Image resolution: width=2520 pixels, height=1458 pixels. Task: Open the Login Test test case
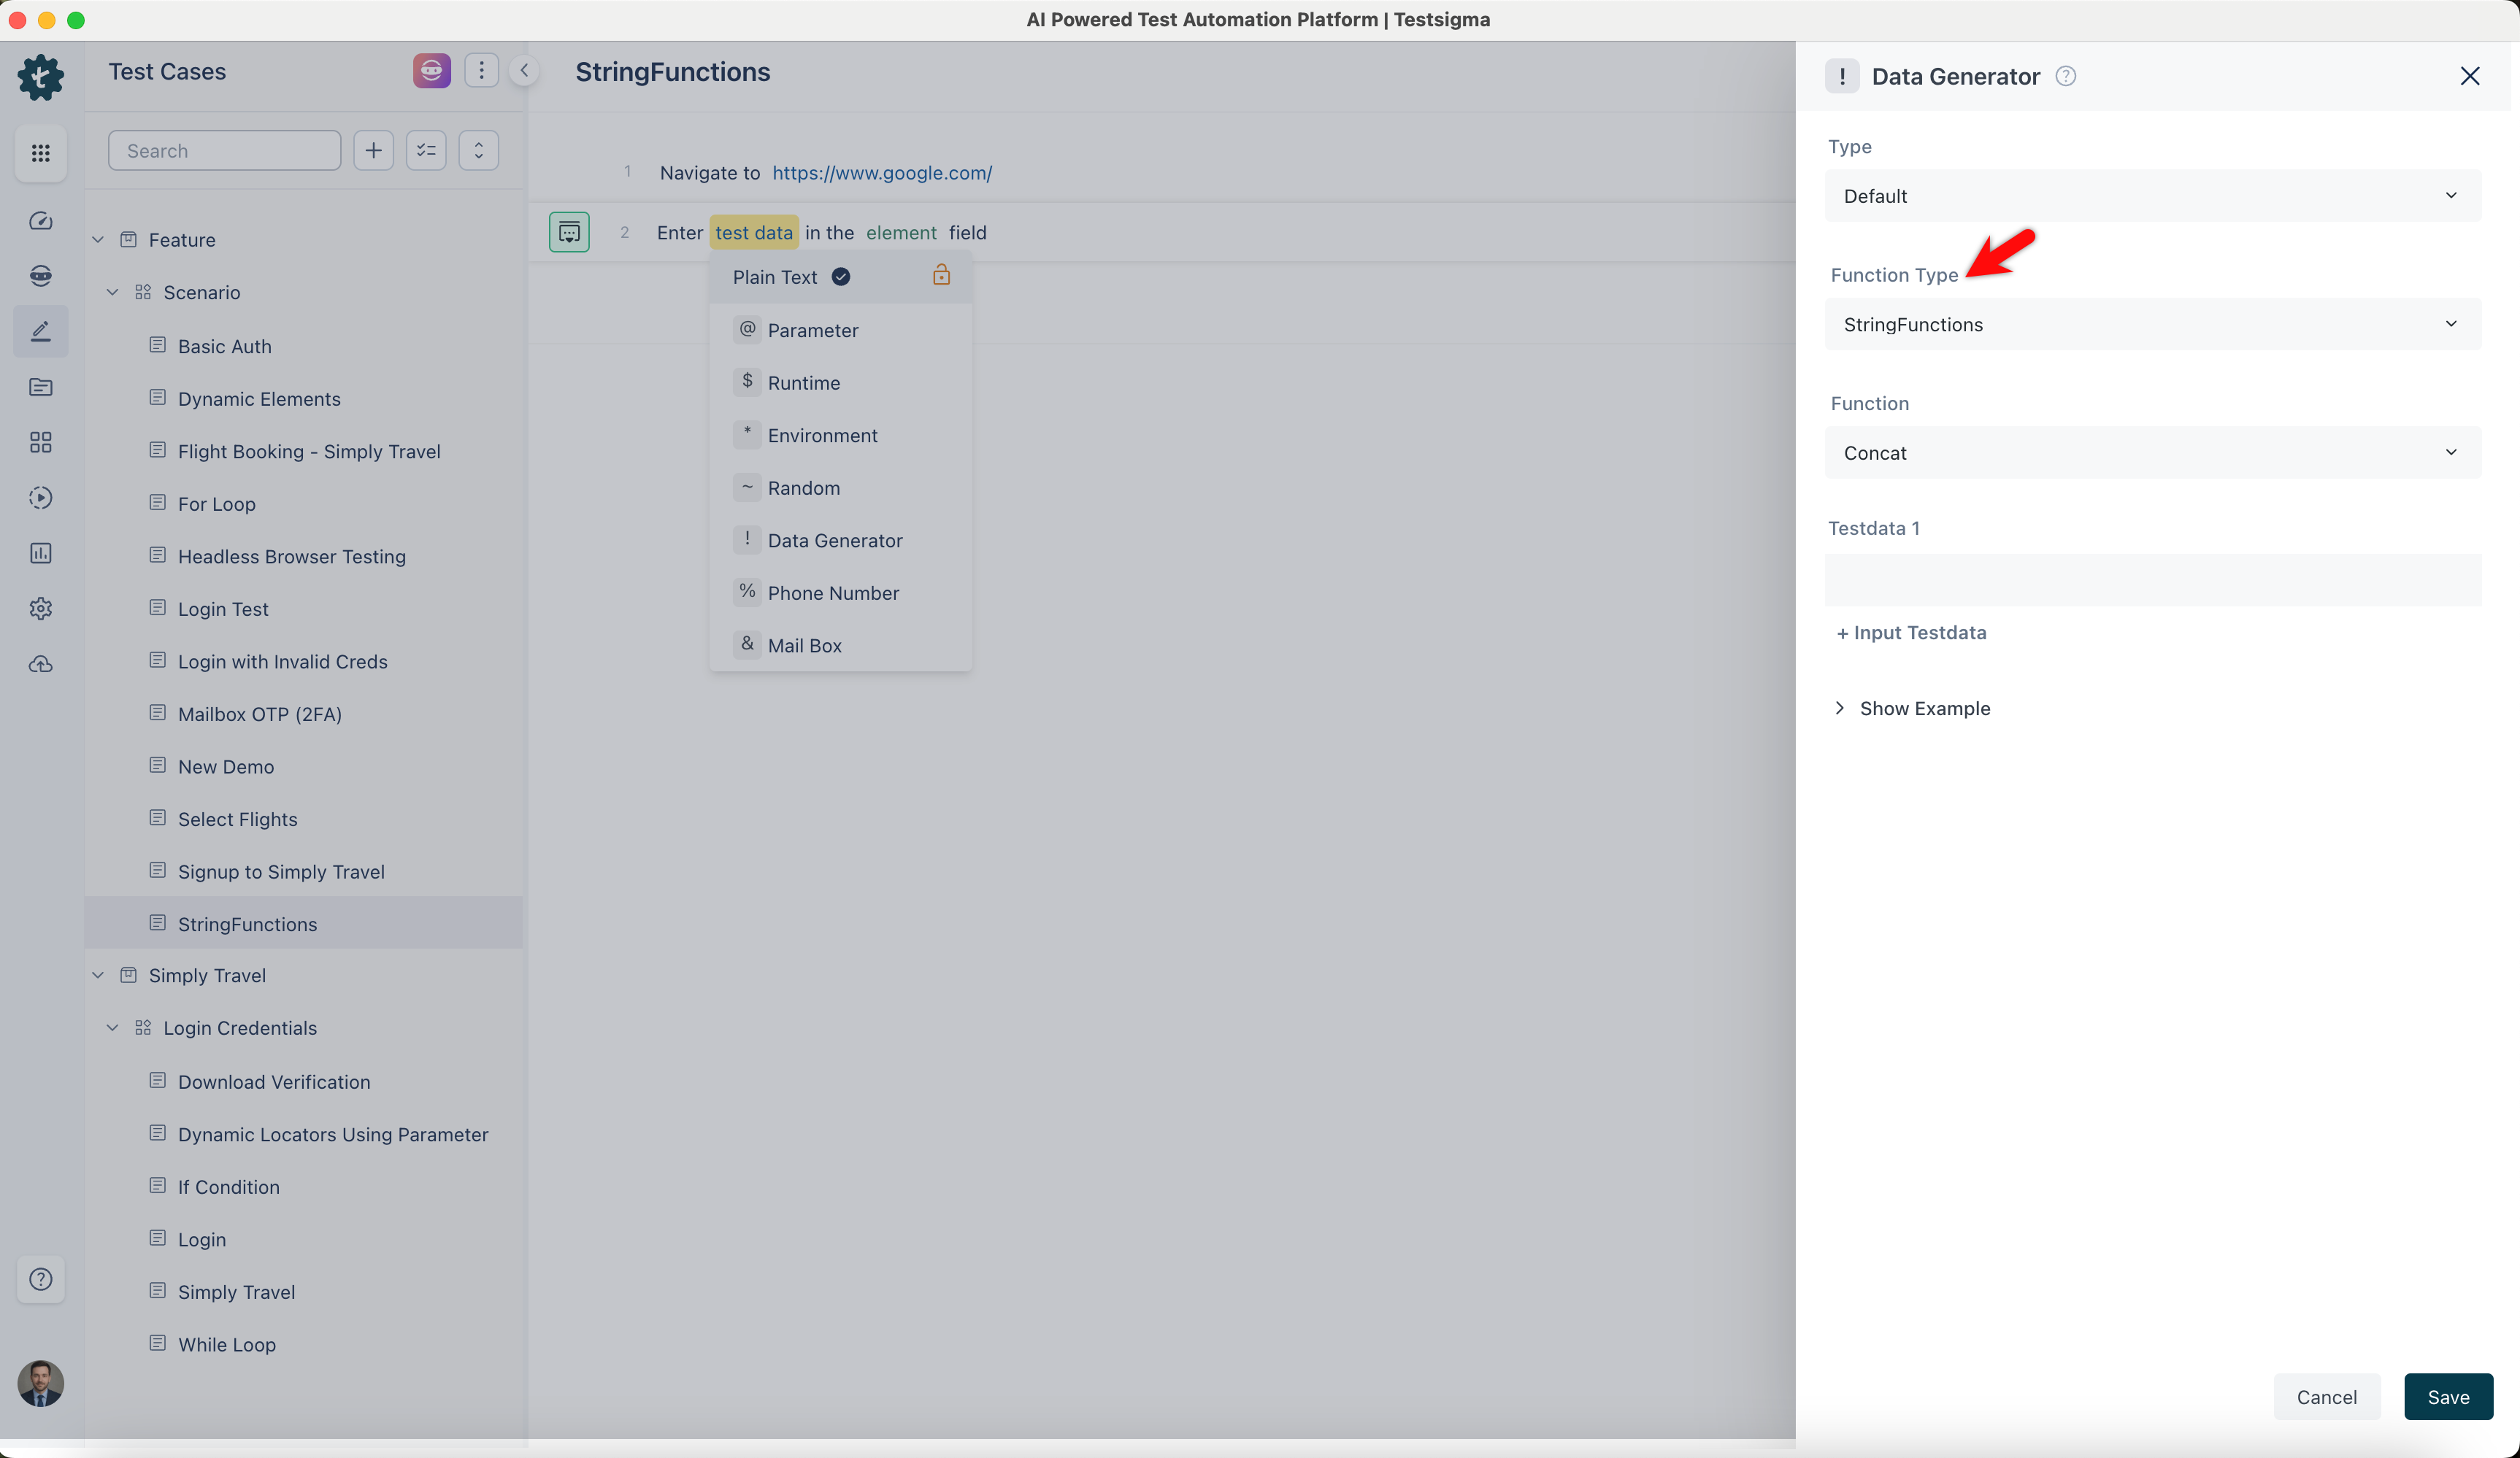223,609
